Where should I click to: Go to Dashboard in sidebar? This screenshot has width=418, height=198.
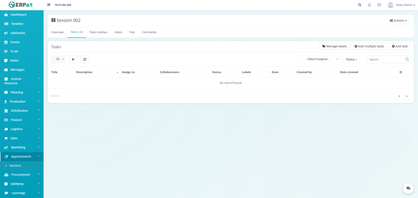tap(22, 15)
